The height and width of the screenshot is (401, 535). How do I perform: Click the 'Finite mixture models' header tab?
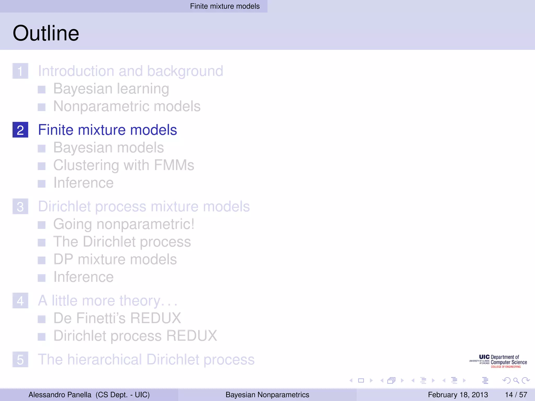point(225,6)
